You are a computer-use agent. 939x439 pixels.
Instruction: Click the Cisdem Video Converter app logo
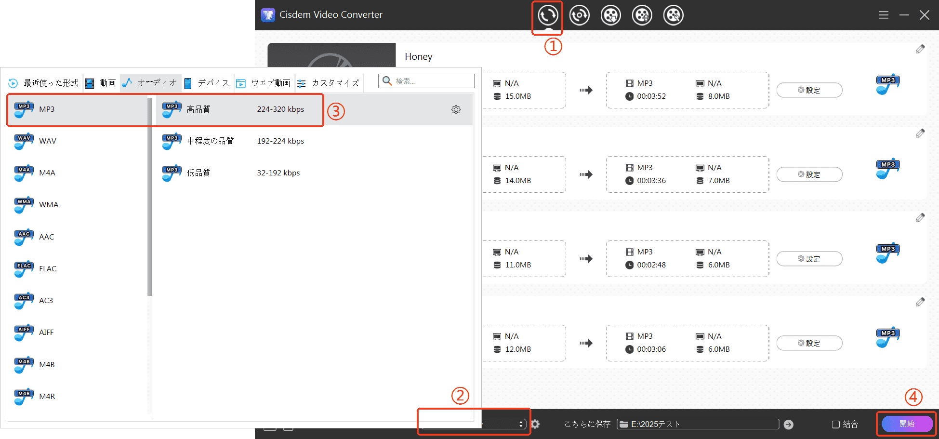click(x=267, y=15)
